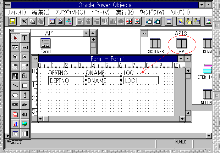Select the Static Text T tool
Screen dimensions: 220x153
[25, 38]
